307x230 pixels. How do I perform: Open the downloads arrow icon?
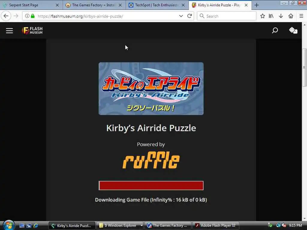tap(281, 16)
